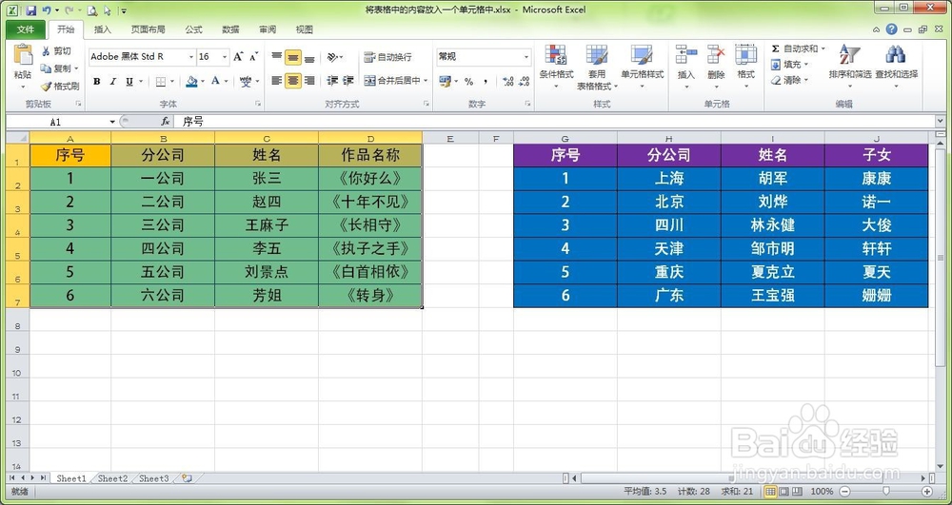Click the decrease indent icon
This screenshot has height=505, width=952.
point(332,80)
